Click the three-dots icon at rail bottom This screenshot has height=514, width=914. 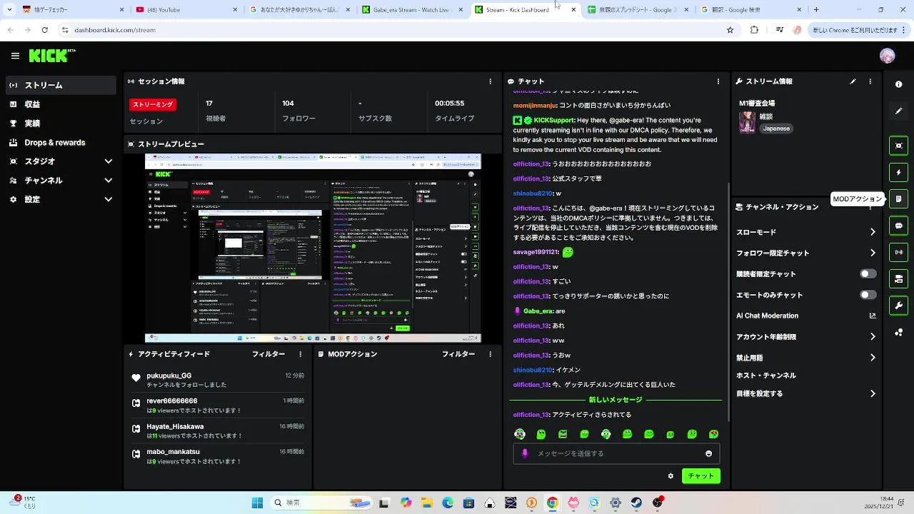click(x=898, y=333)
